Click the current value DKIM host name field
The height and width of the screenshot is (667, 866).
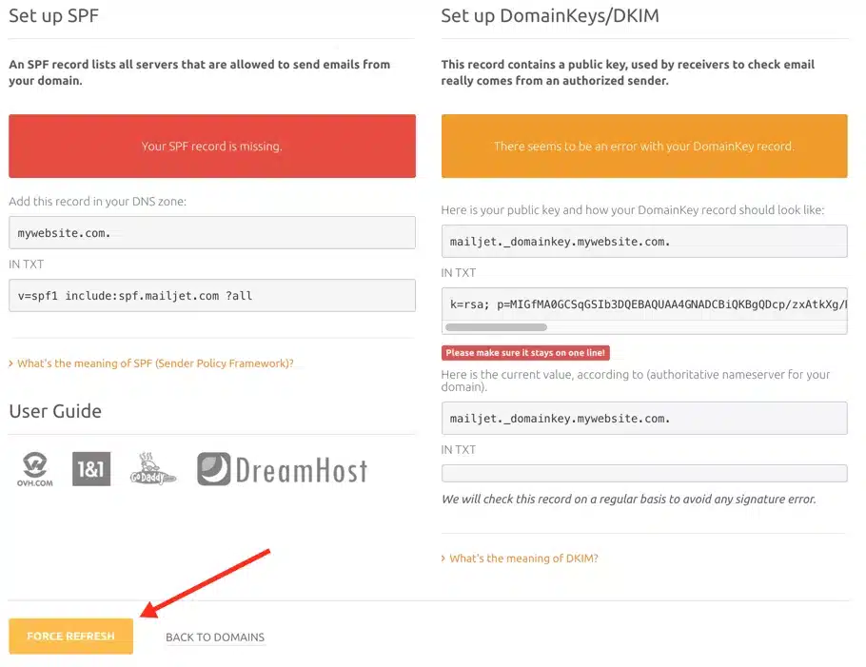(644, 418)
